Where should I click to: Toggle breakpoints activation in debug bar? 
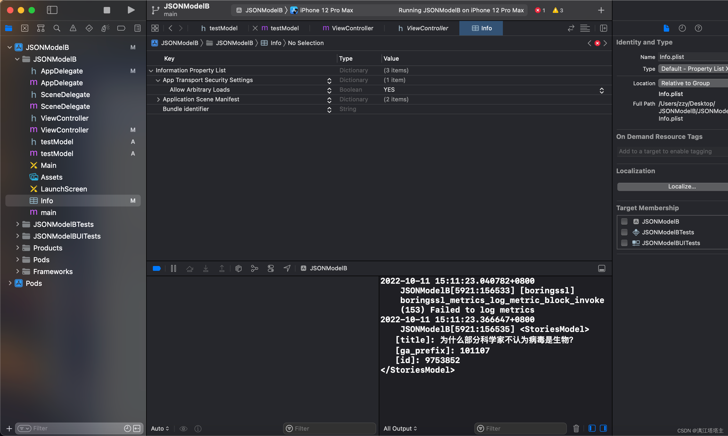click(157, 268)
